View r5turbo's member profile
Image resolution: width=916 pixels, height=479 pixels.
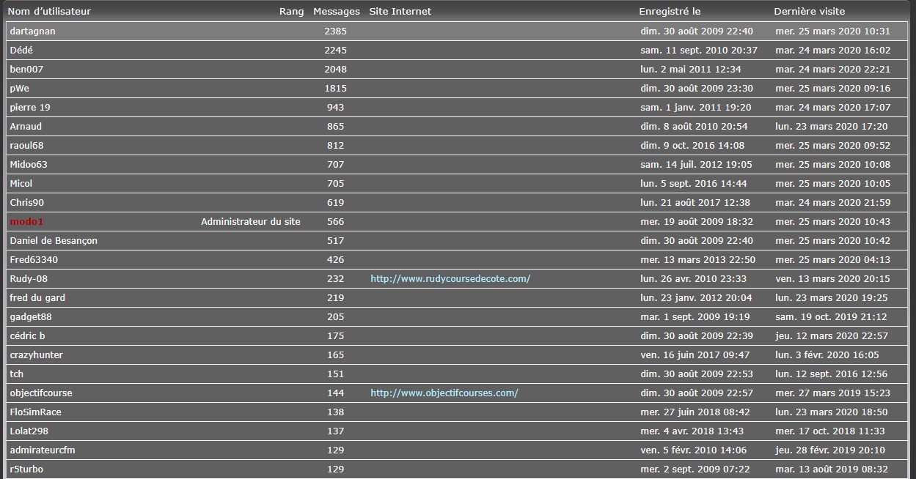tap(26, 469)
